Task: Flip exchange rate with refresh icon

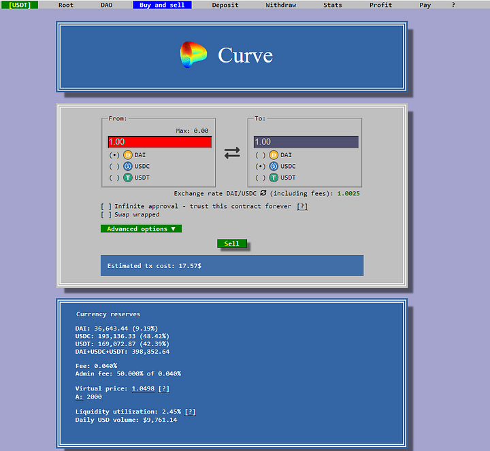Action: 263,193
